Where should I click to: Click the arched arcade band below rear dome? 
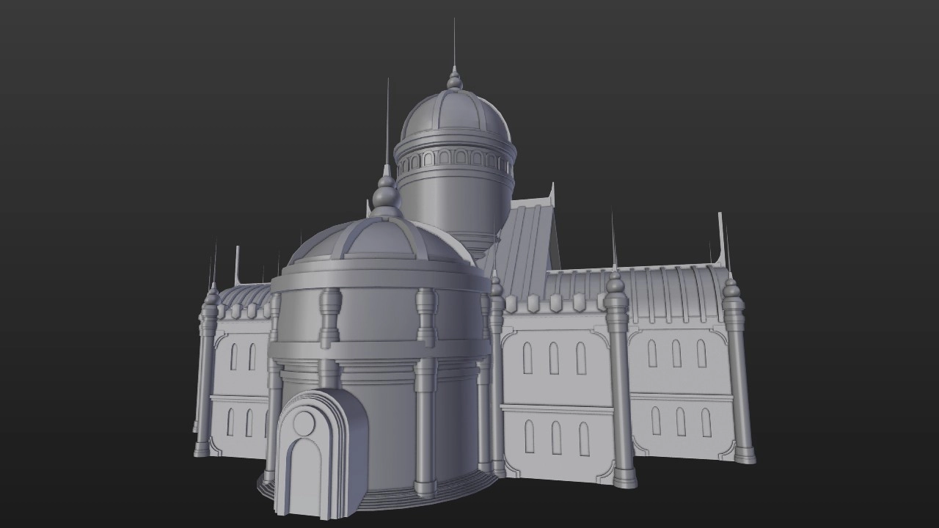[x=455, y=158]
